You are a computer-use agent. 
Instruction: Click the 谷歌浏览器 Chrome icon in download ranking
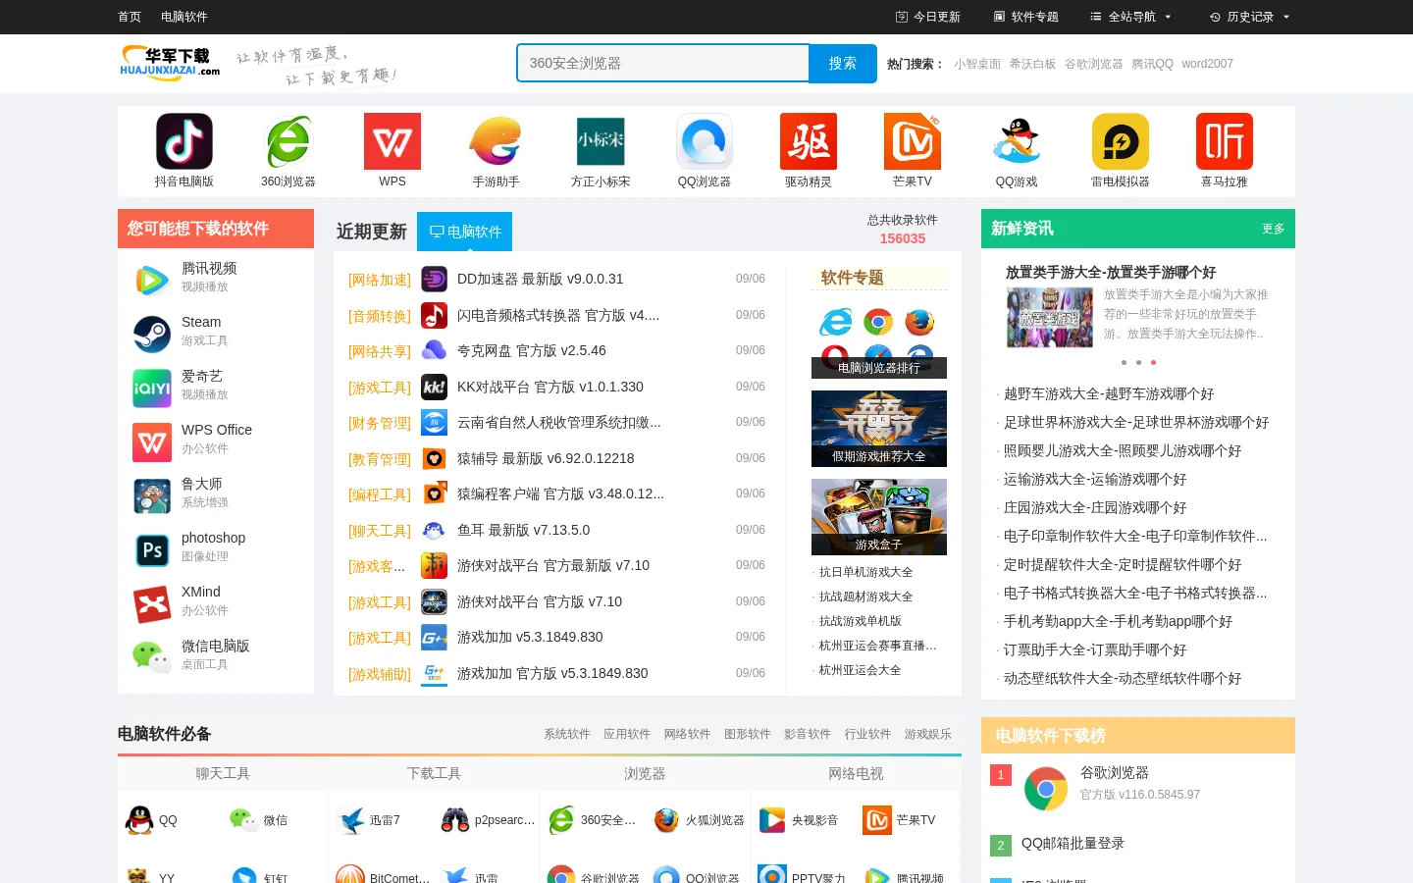click(1046, 789)
